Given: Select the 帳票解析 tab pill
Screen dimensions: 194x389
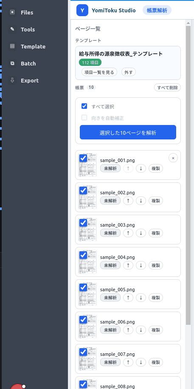Looking at the screenshot, I should 157,11.
